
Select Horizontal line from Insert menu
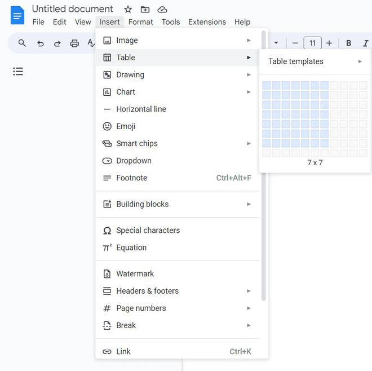141,109
